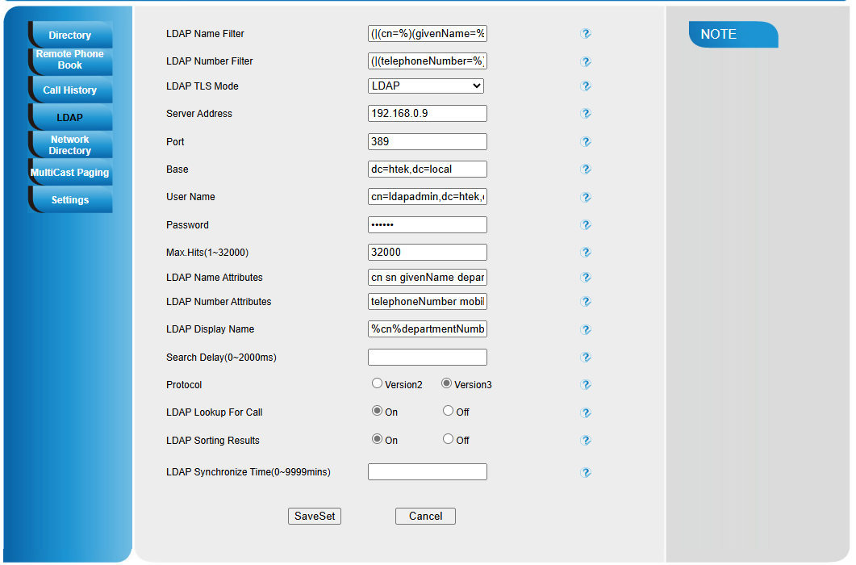Switch to Call History tab

70,90
